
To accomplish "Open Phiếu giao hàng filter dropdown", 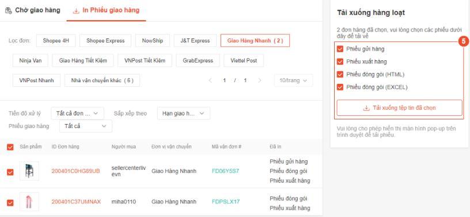I will [86, 126].
